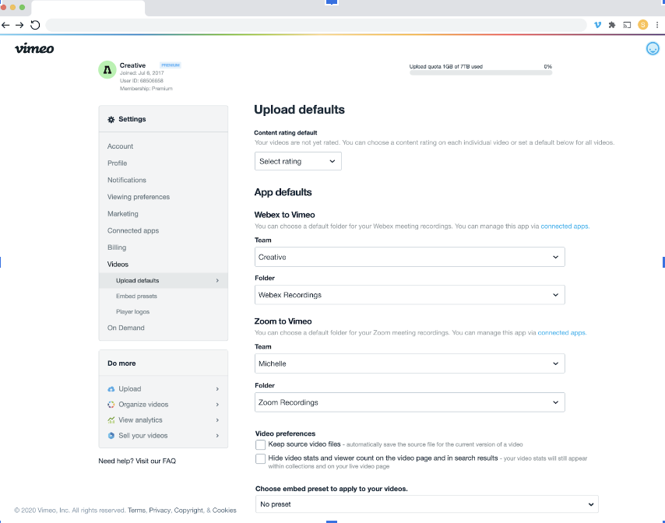Open the Copyright footer link
The width and height of the screenshot is (665, 523).
click(188, 511)
